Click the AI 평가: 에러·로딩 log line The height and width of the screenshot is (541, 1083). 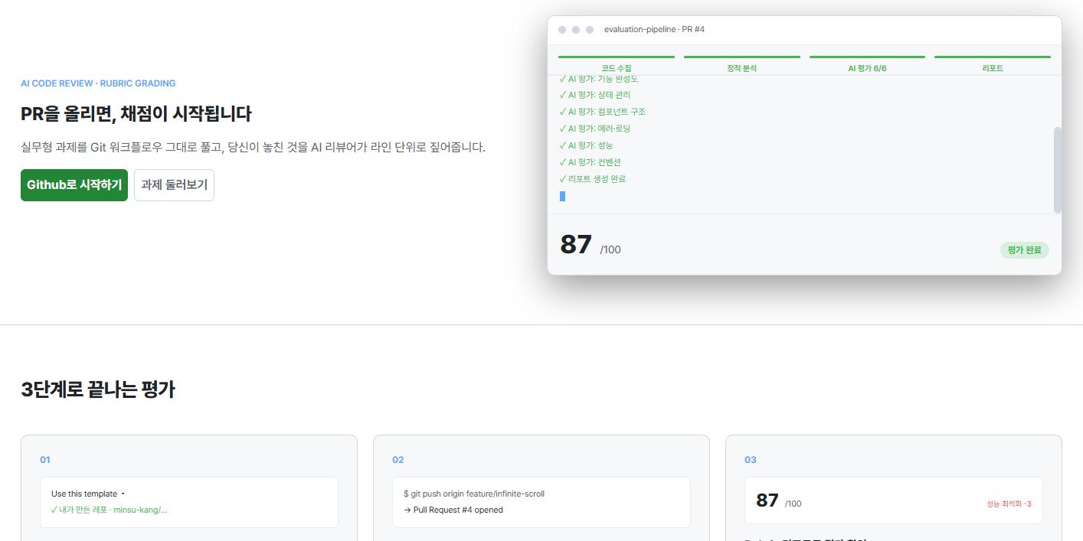595,129
